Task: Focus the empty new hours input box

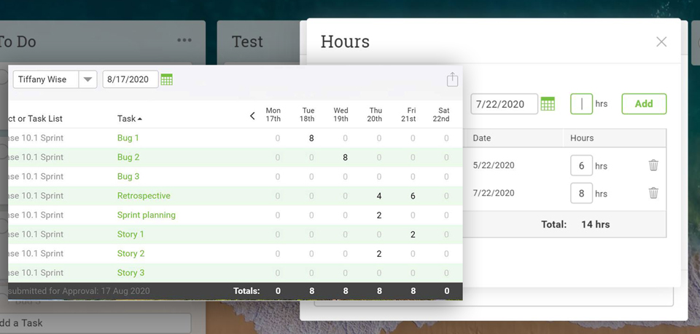Action: (581, 104)
